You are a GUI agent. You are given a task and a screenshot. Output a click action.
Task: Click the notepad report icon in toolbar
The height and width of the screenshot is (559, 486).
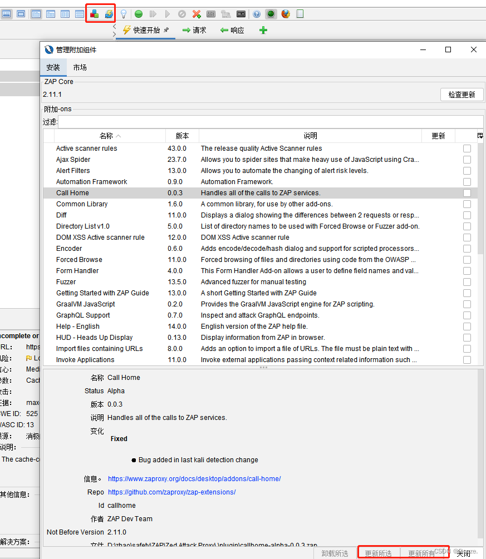pyautogui.click(x=300, y=14)
